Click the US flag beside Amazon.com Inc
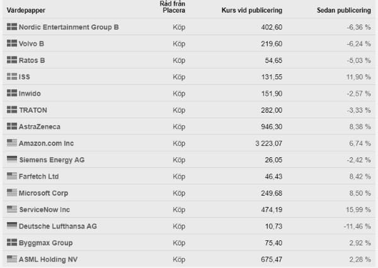Screen dimensions: 378x268 [x=12, y=143]
